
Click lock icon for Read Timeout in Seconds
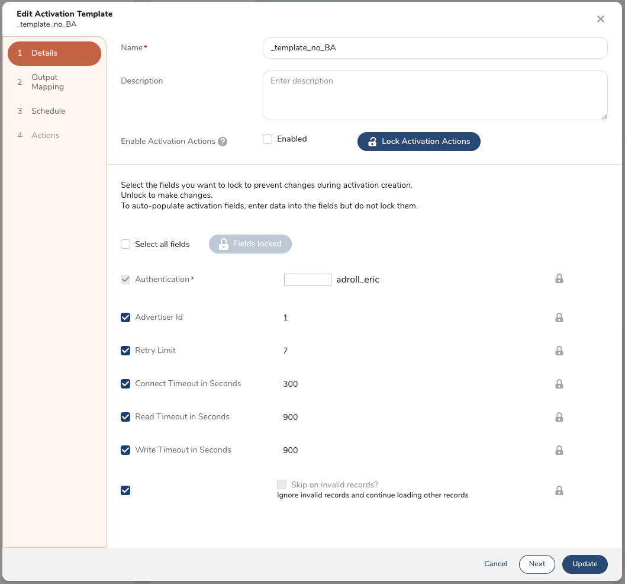[x=559, y=417]
